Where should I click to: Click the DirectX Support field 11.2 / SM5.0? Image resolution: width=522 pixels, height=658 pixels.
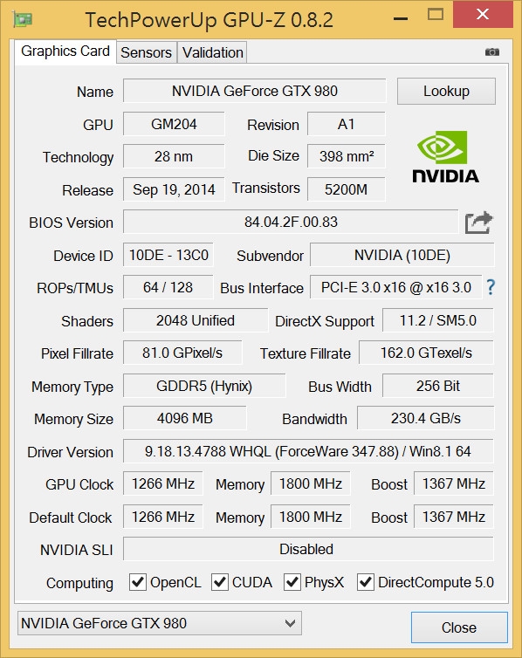pyautogui.click(x=438, y=320)
